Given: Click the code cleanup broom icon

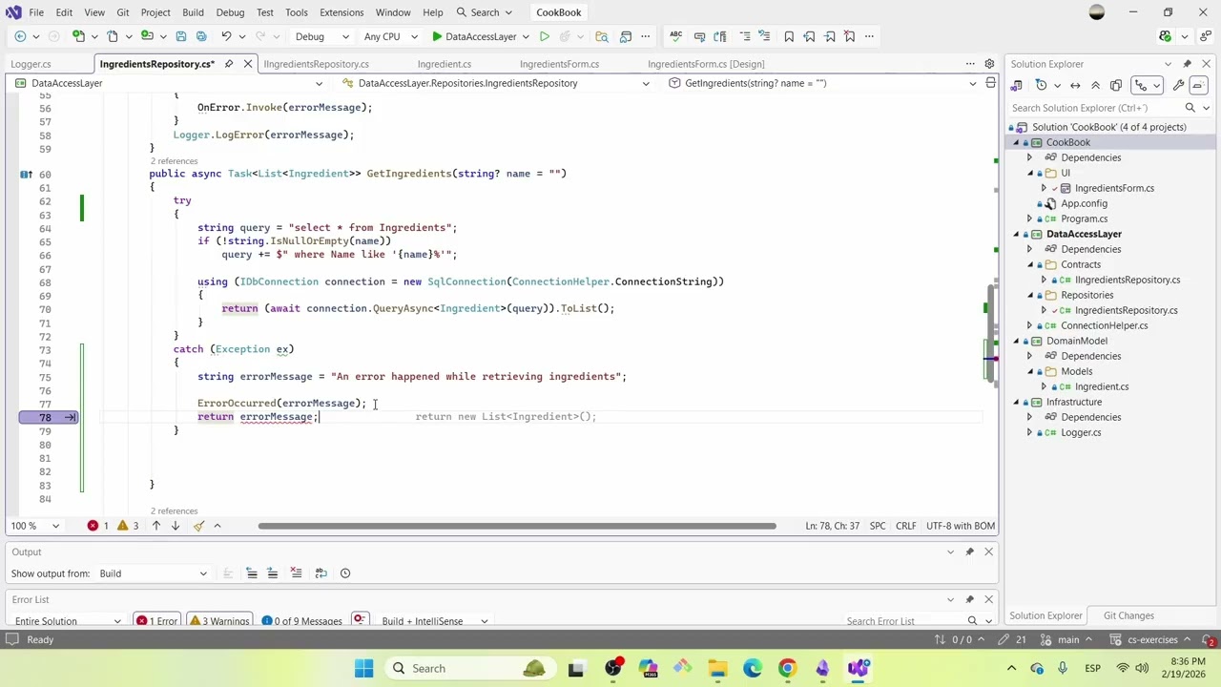Looking at the screenshot, I should pyautogui.click(x=198, y=526).
